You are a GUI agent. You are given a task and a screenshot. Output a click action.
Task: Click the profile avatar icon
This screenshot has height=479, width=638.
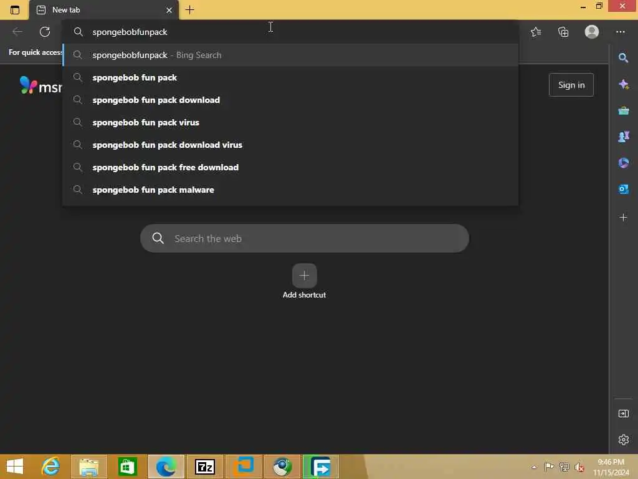tap(592, 32)
